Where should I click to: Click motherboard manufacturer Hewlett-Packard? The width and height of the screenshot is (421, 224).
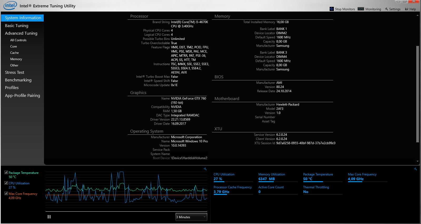pyautogui.click(x=288, y=105)
